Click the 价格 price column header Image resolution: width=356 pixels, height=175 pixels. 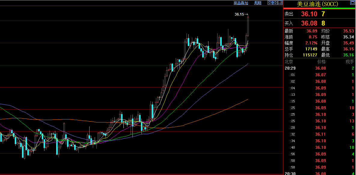point(321,62)
